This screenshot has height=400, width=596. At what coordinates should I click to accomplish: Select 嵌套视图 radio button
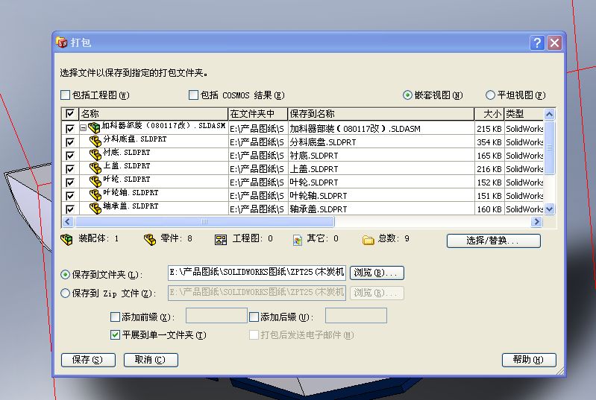tap(407, 95)
